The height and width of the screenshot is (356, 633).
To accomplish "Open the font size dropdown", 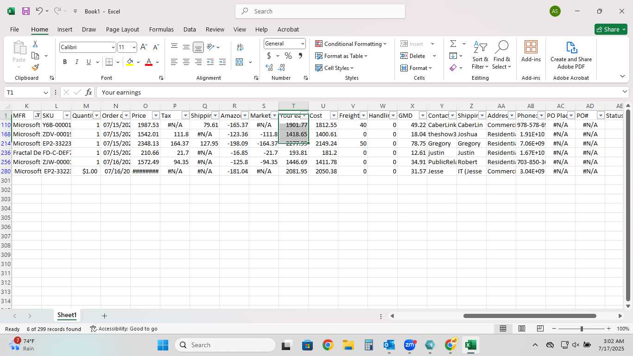I will pyautogui.click(x=134, y=47).
